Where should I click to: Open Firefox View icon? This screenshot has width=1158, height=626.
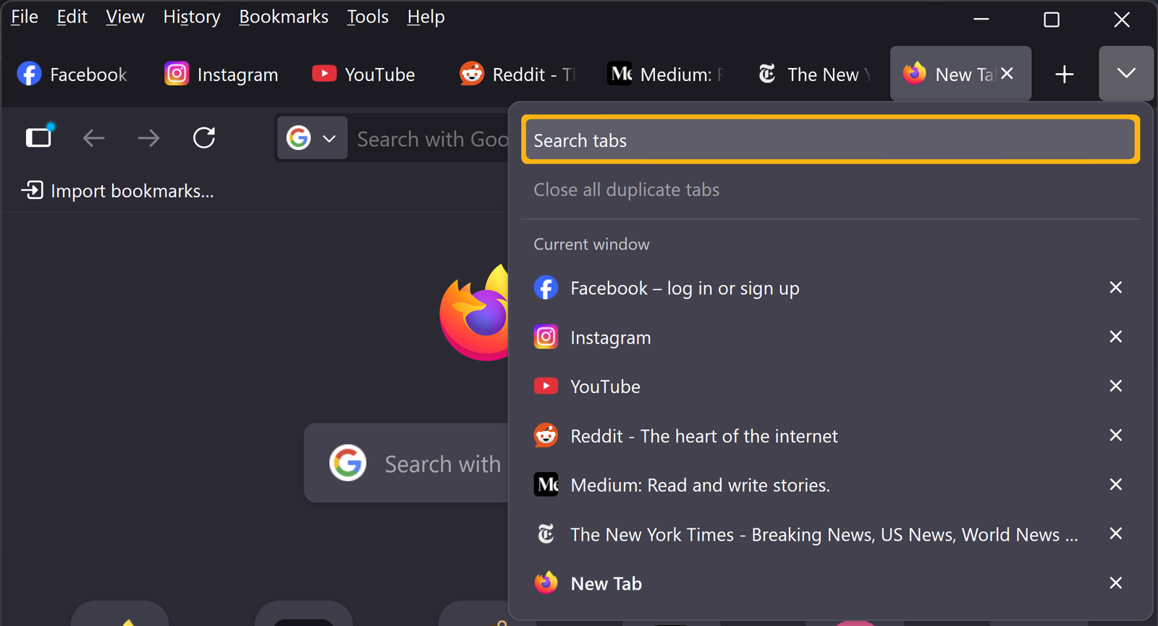pyautogui.click(x=39, y=137)
